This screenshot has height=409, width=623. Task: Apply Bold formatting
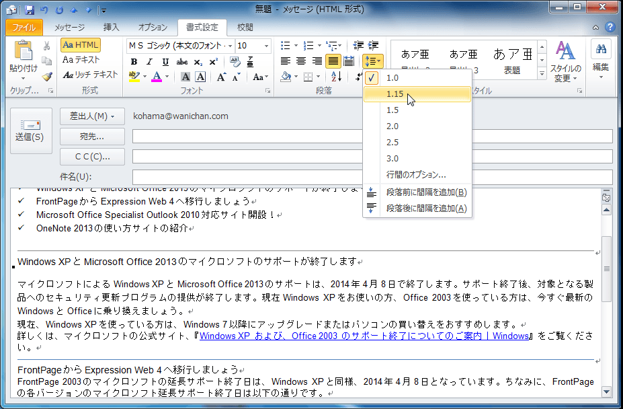point(134,62)
